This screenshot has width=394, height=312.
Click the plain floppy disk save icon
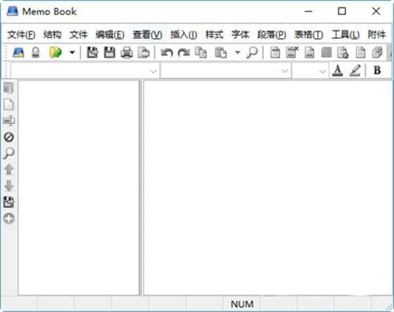pos(110,53)
